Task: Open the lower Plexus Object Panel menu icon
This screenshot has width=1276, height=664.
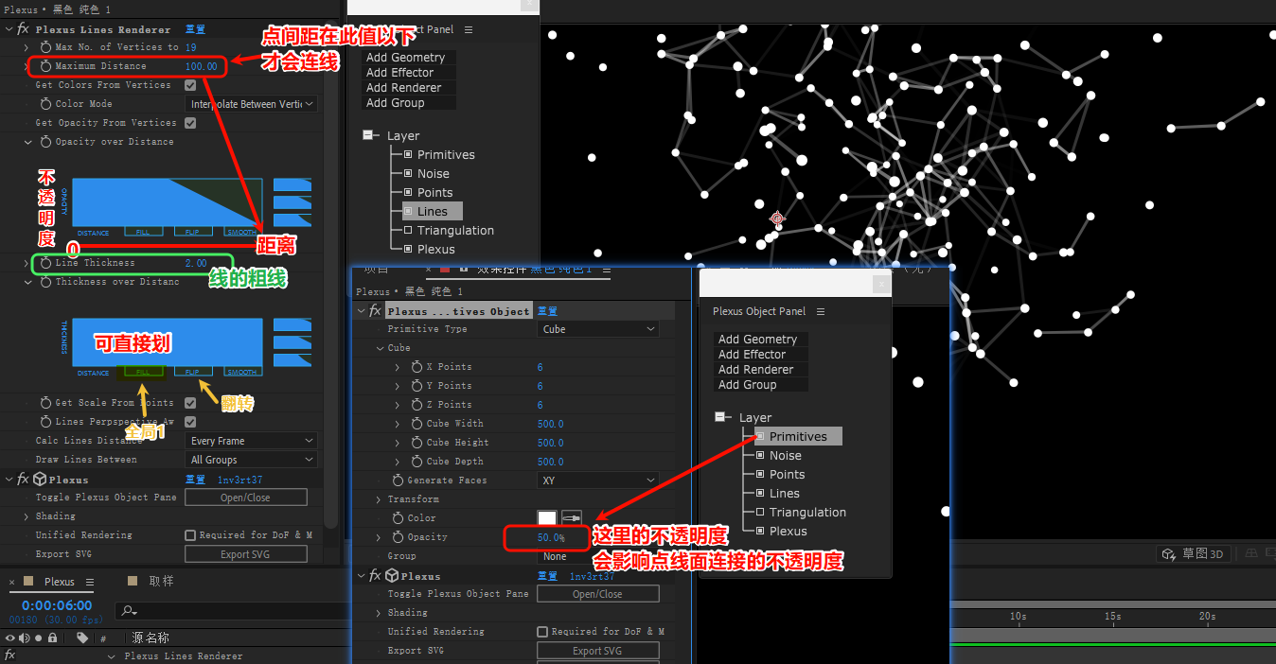Action: tap(821, 311)
